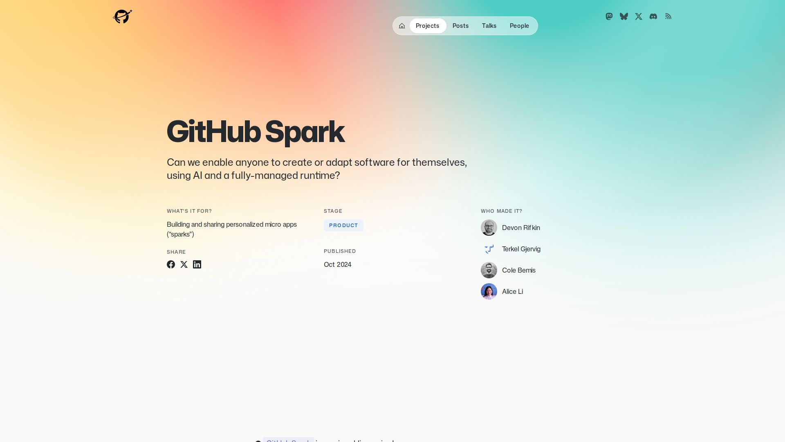Share on X under Share heading
Viewport: 785px width, 442px height.
coord(184,264)
